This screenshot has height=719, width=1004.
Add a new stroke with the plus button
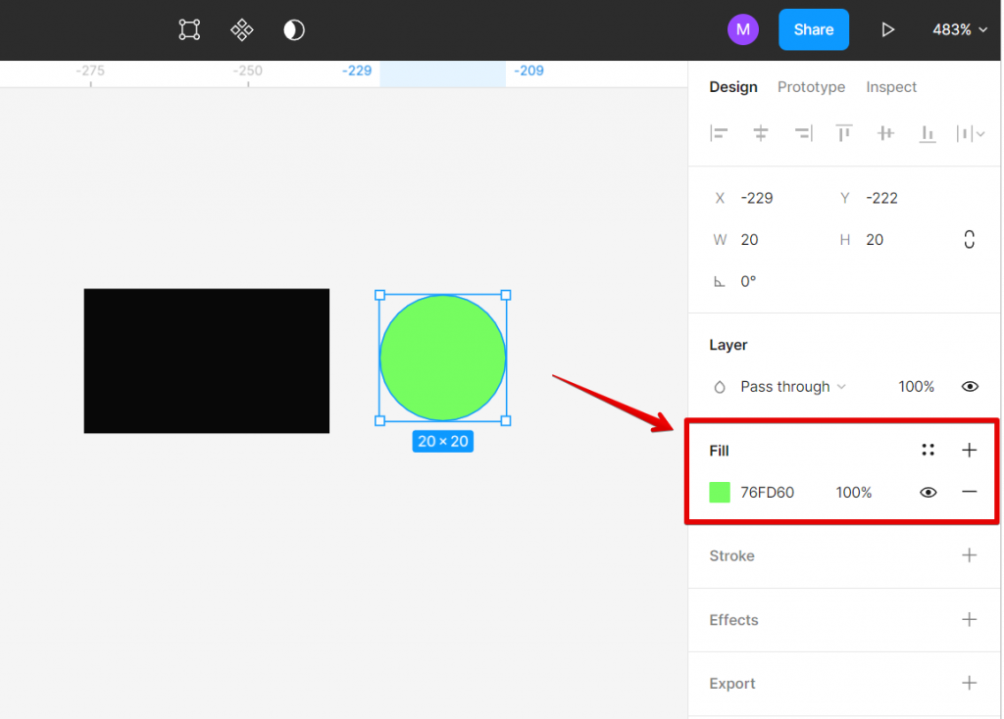coord(970,555)
